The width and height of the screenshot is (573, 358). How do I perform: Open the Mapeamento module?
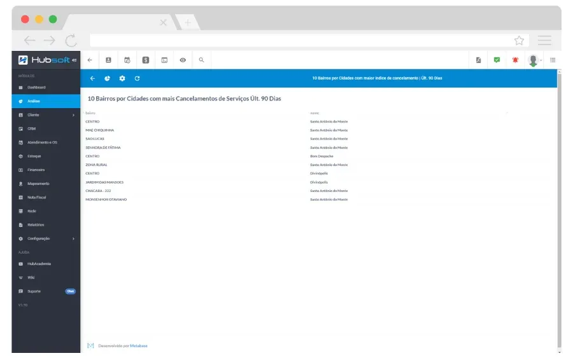46,184
